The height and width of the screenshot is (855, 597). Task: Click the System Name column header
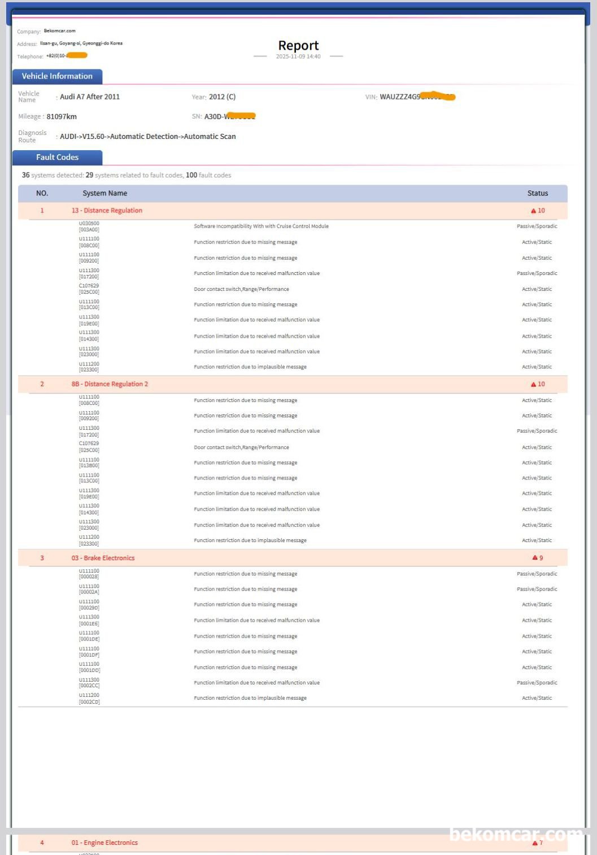pyautogui.click(x=104, y=193)
